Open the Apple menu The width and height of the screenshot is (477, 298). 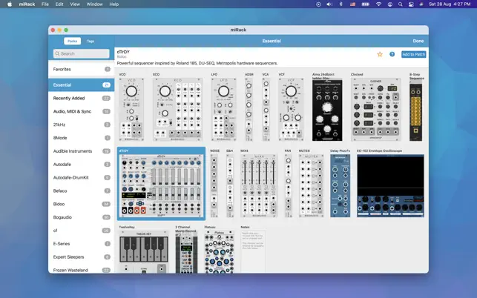[10, 4]
